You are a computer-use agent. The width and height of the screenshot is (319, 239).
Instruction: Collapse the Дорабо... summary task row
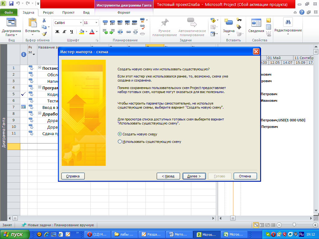[x=40, y=113]
